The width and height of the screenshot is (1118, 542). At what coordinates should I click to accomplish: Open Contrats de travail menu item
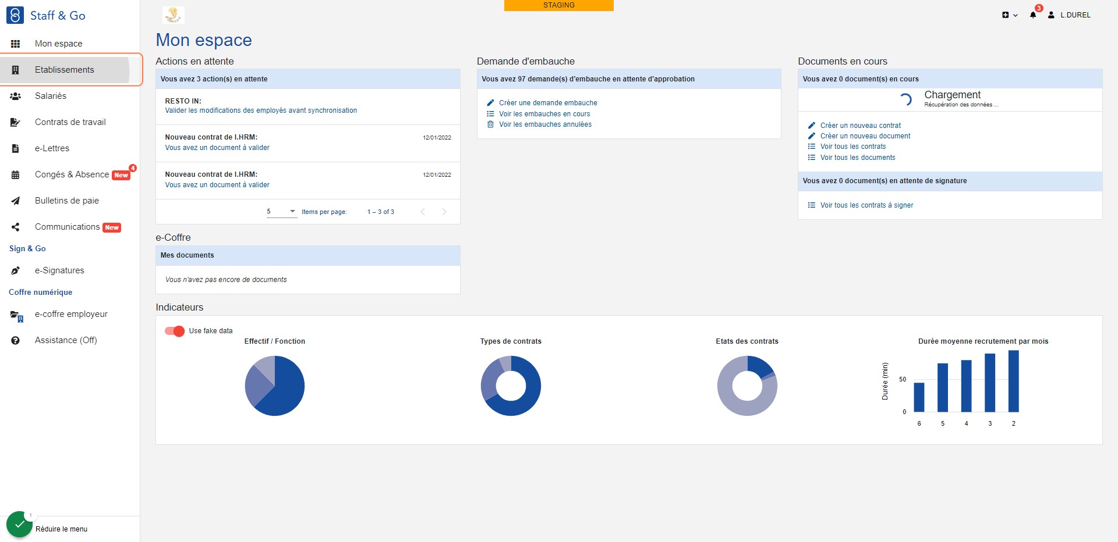(x=70, y=122)
